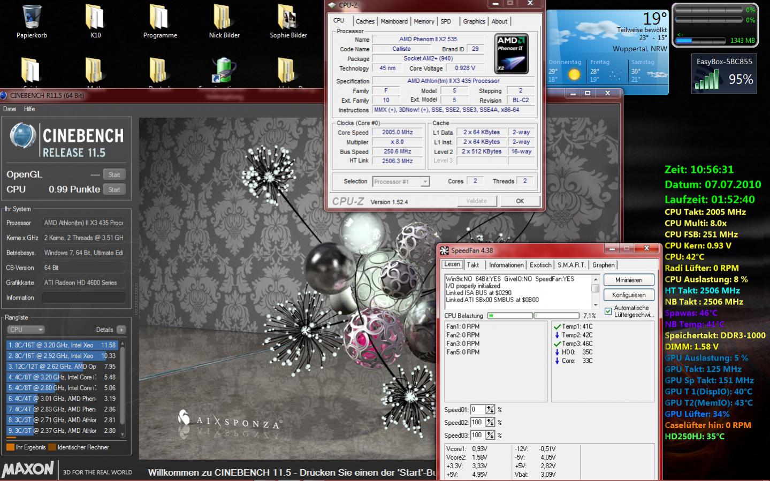The image size is (770, 481).
Task: Click the Cinebench logo sphere icon
Action: click(x=23, y=135)
